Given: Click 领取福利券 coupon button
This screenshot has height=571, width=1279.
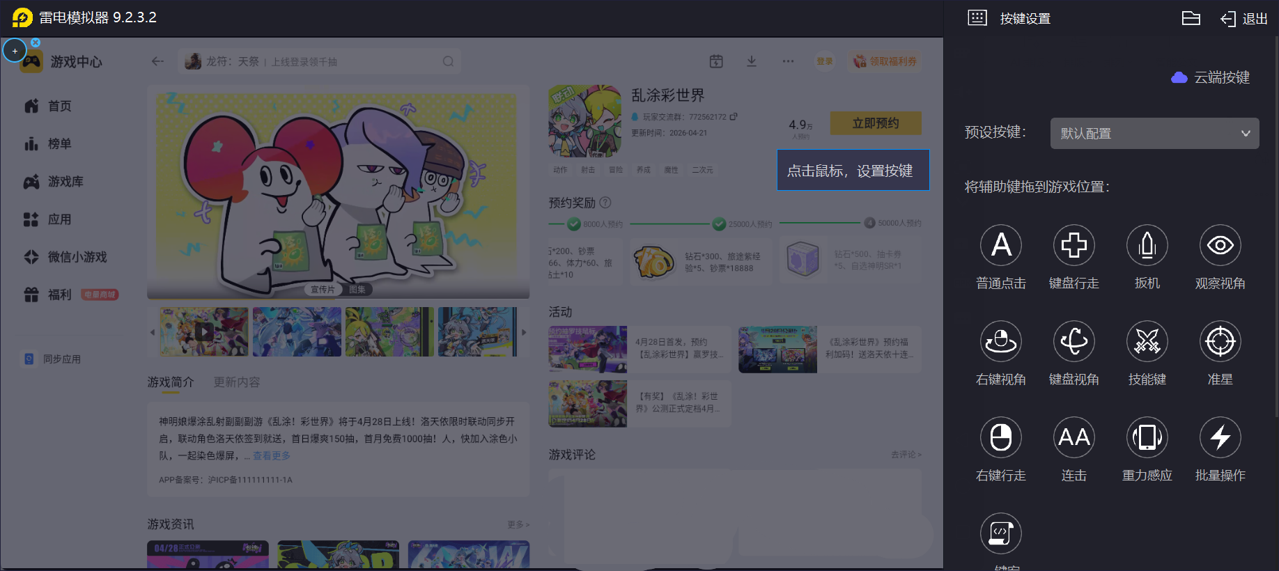Looking at the screenshot, I should click(x=885, y=61).
